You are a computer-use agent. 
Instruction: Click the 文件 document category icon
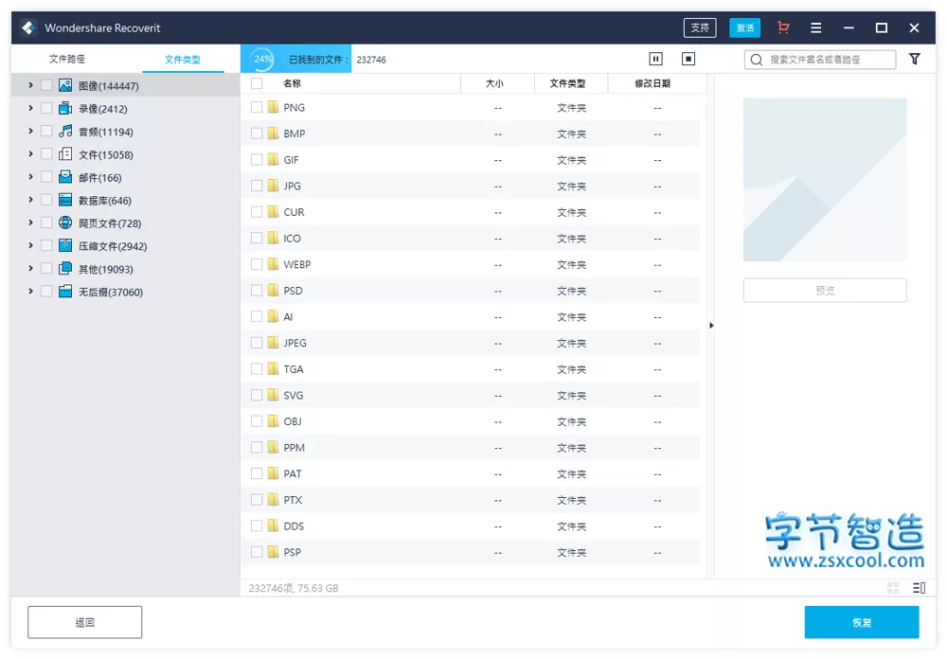click(65, 154)
